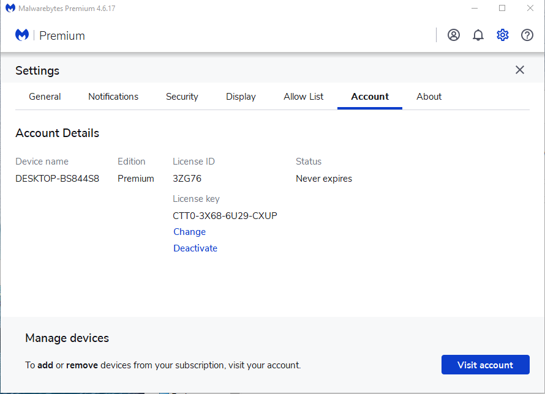Image resolution: width=545 pixels, height=394 pixels.
Task: Click the Account Details heading
Action: [58, 133]
